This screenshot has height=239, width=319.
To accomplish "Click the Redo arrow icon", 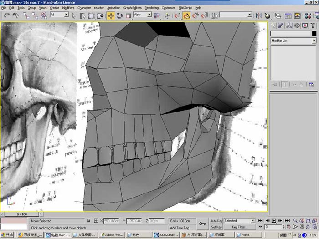I will 15,15.
